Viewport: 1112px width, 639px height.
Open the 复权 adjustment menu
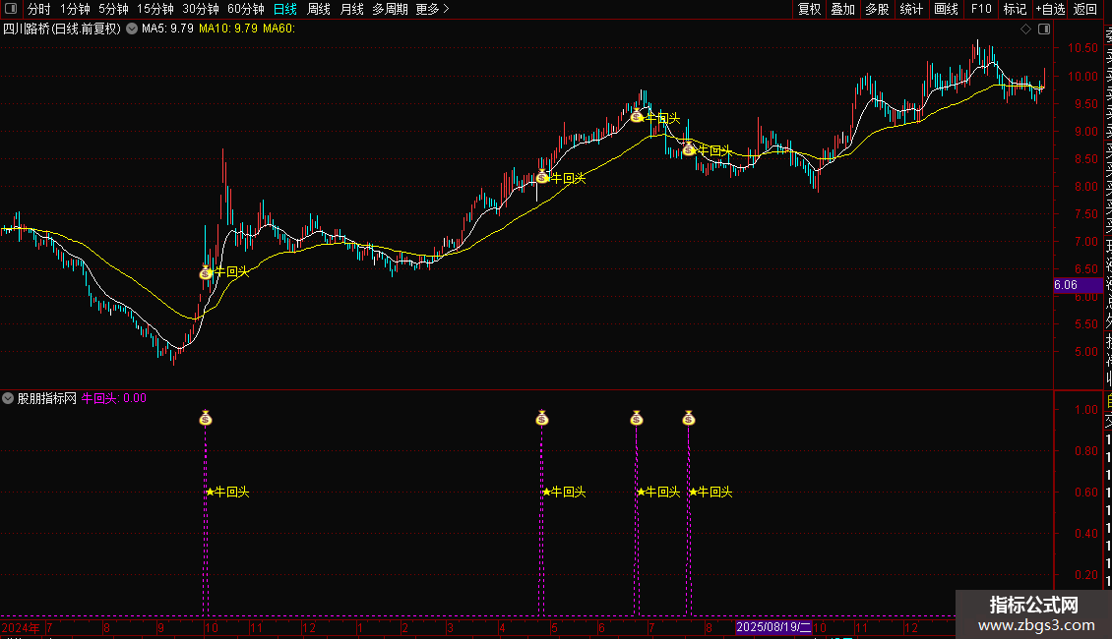[x=809, y=9]
